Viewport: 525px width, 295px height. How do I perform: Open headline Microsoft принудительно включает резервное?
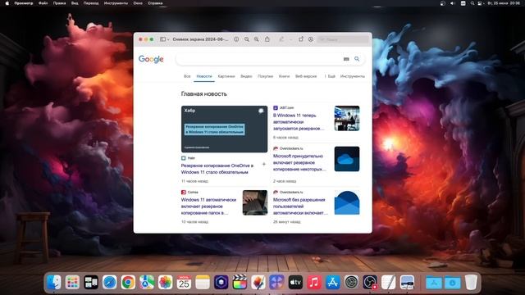pyautogui.click(x=299, y=162)
